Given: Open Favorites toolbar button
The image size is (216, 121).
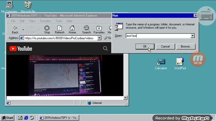Looking at the screenshot, I should (x=99, y=30).
